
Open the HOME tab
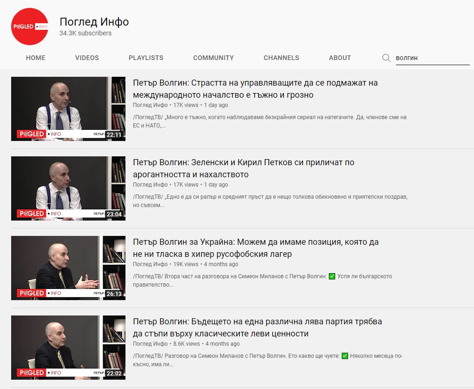pyautogui.click(x=36, y=58)
